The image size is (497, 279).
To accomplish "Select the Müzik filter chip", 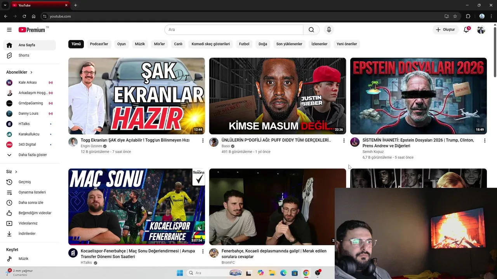I will coord(140,44).
